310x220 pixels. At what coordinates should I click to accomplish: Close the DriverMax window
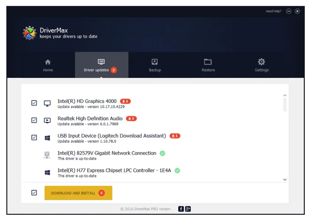tap(297, 11)
